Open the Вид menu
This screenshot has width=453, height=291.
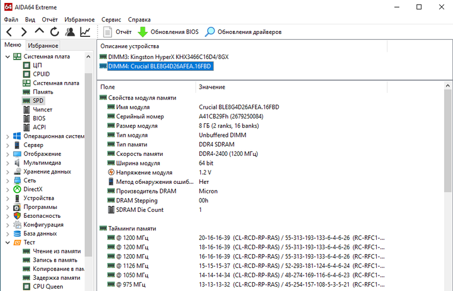pyautogui.click(x=30, y=20)
